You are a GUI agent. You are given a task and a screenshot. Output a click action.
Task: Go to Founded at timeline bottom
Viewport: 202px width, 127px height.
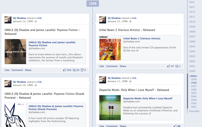tap(194, 111)
